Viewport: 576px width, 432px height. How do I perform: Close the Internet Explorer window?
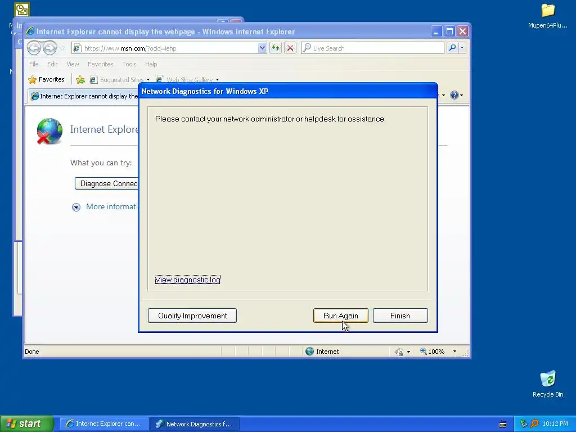[462, 31]
